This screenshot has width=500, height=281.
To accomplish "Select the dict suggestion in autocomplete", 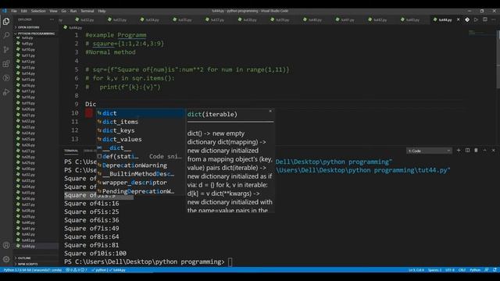I will tap(141, 113).
